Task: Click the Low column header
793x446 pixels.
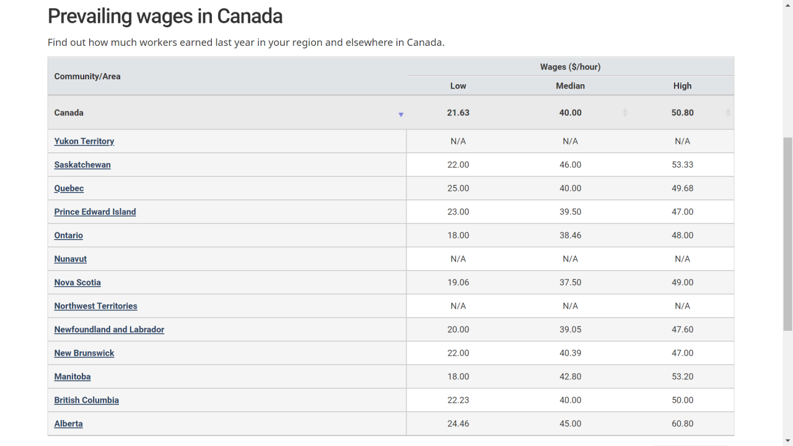Action: 458,86
